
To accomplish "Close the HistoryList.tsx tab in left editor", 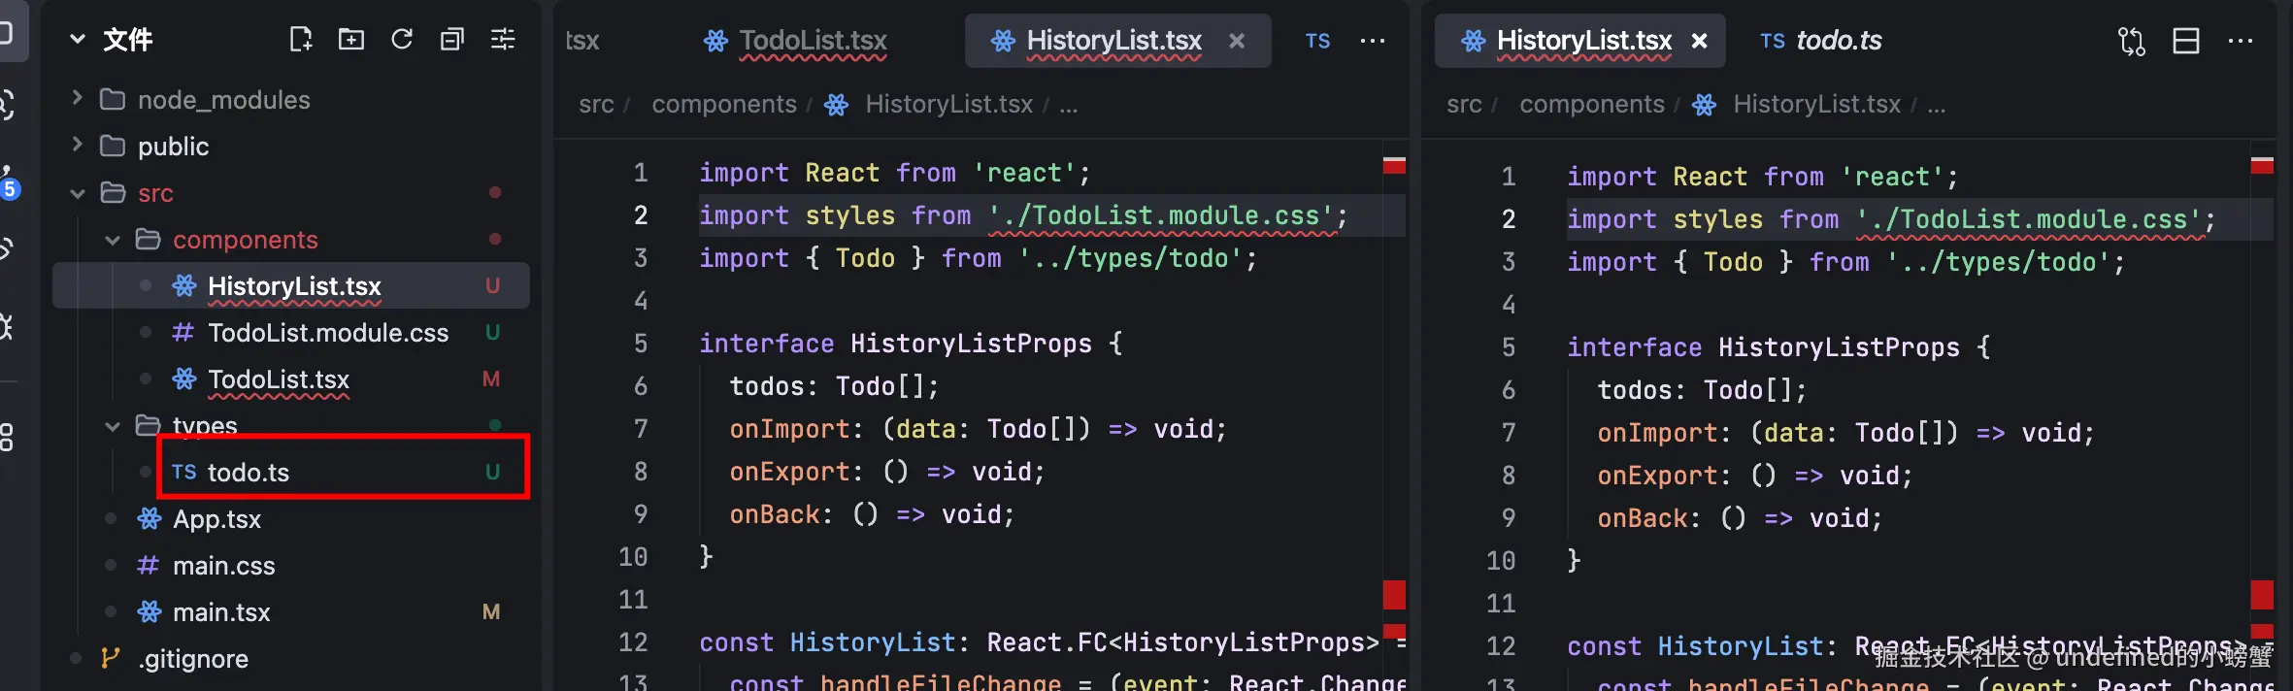I will [1237, 41].
